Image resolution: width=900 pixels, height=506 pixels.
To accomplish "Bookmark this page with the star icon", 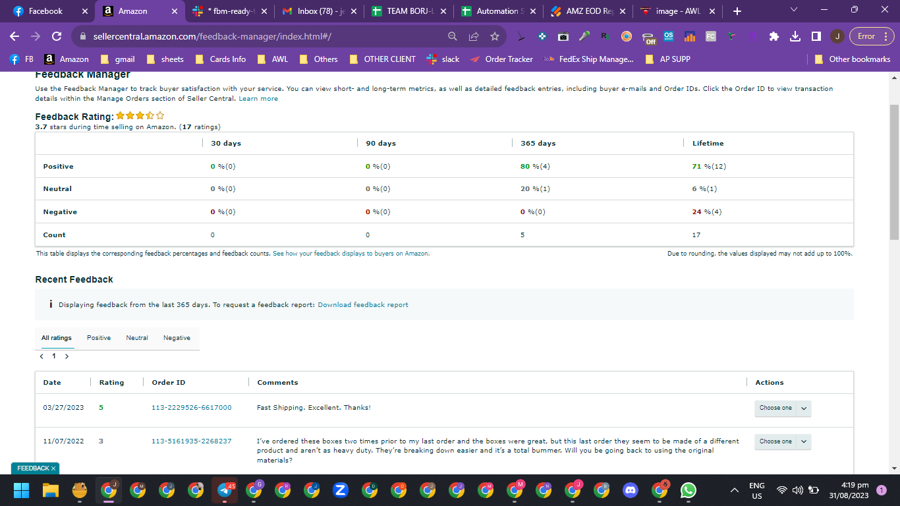I will [495, 36].
